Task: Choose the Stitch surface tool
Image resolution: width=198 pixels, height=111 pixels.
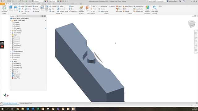Action: (x=119, y=6)
